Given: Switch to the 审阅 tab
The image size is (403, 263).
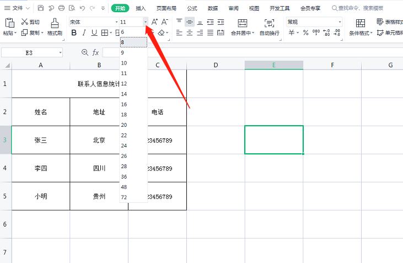Looking at the screenshot, I should (x=233, y=8).
